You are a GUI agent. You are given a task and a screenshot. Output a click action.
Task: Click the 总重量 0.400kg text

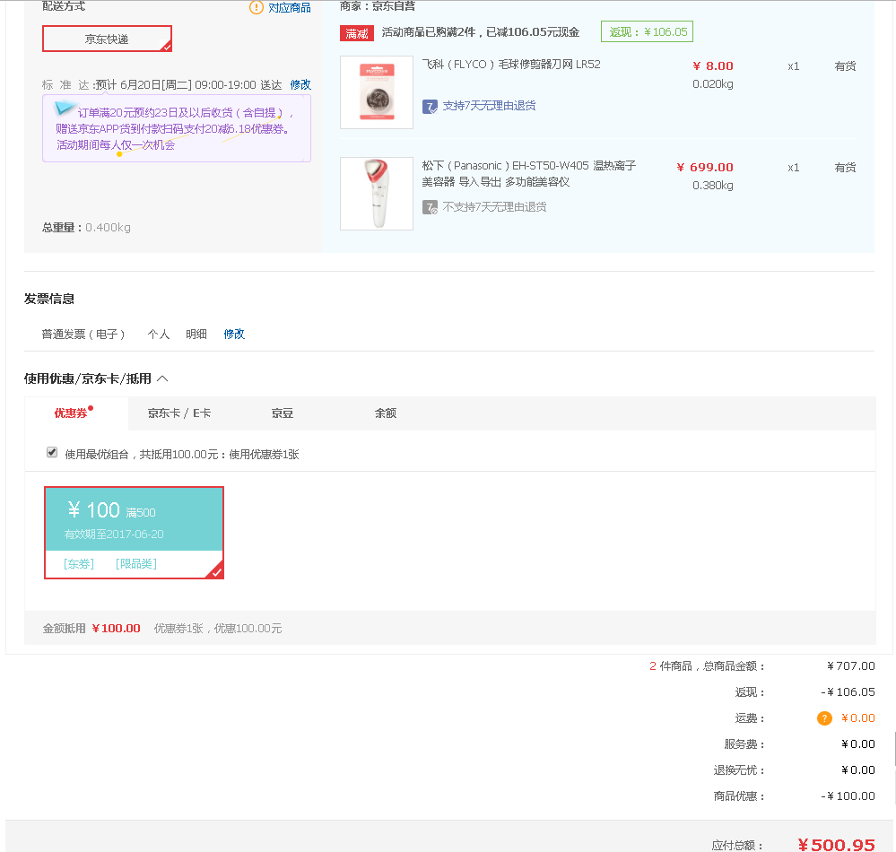(86, 228)
